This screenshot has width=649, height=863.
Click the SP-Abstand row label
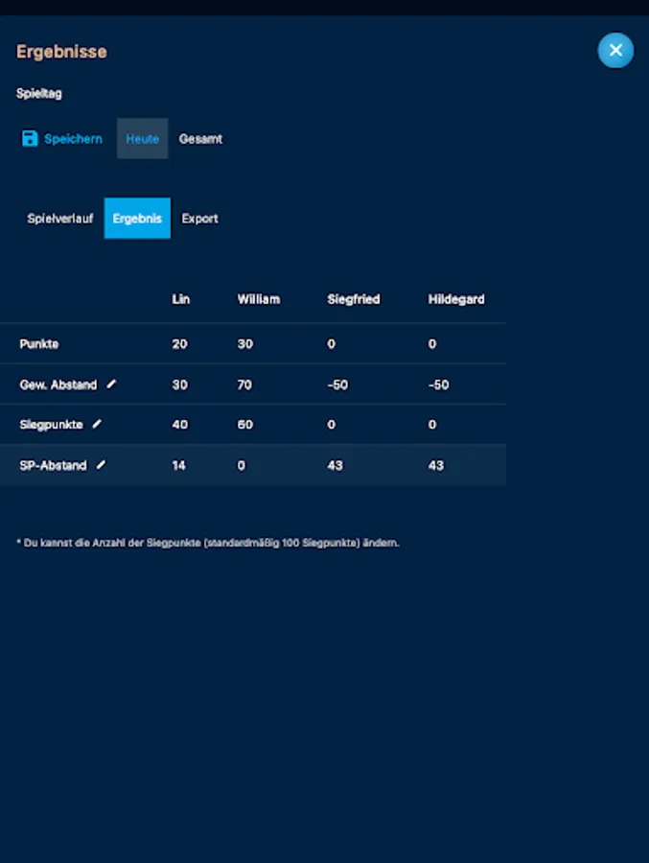point(54,466)
